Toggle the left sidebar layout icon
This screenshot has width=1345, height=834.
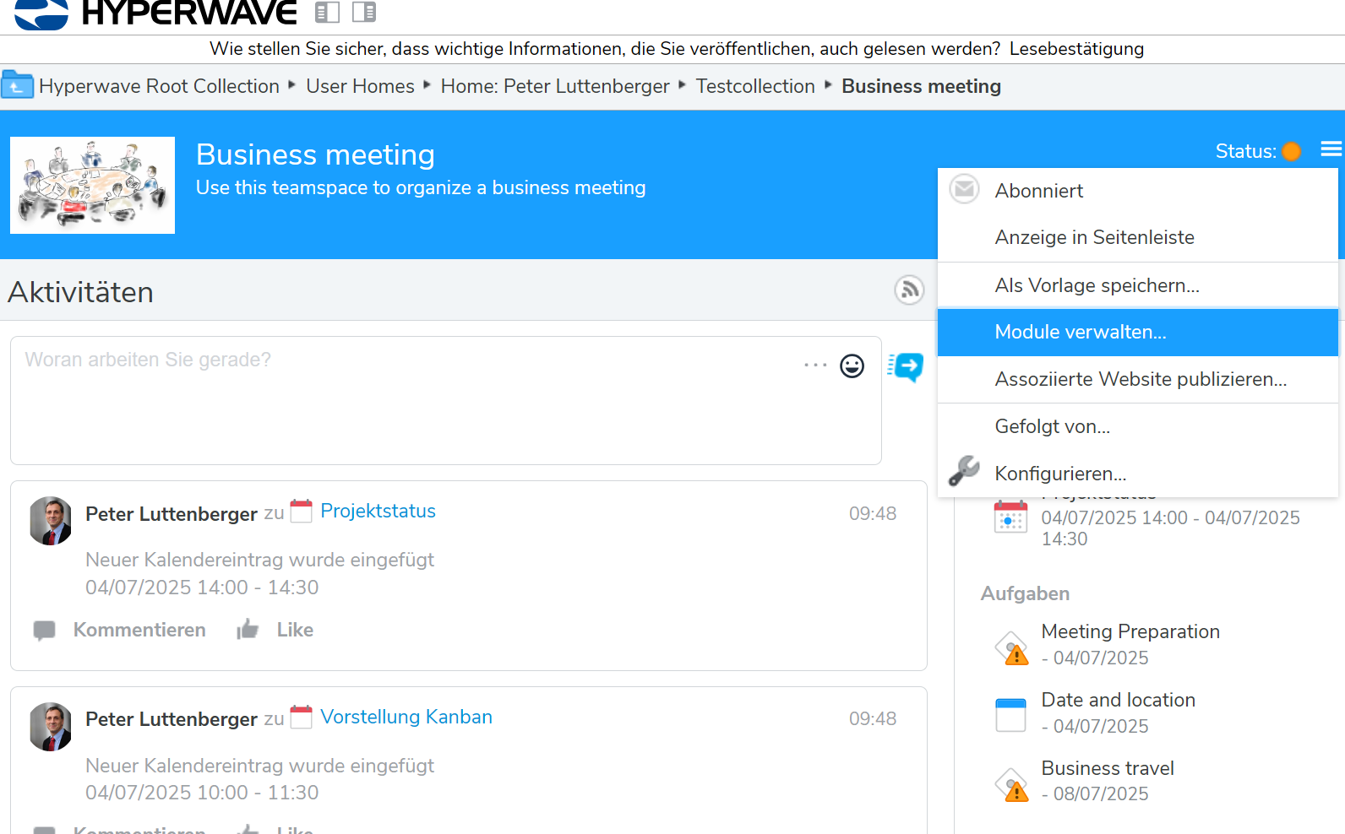coord(327,12)
